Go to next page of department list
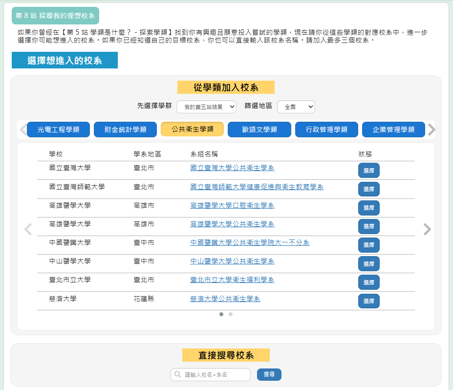This screenshot has height=390, width=453. (x=427, y=229)
